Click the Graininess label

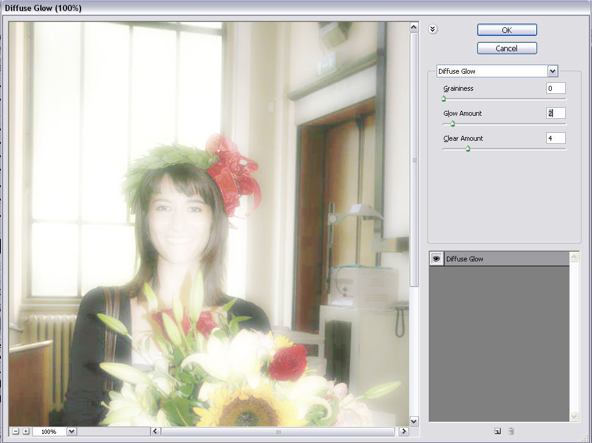[x=458, y=89]
